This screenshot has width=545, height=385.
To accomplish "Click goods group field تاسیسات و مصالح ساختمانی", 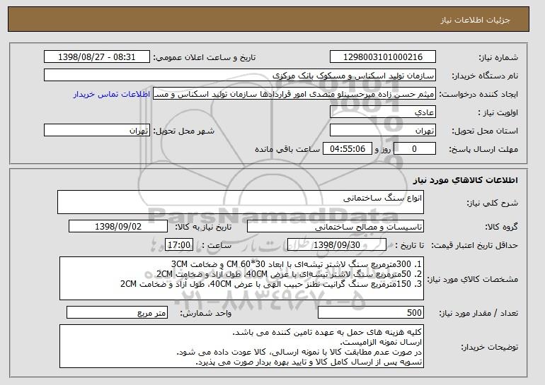I will tap(335, 227).
